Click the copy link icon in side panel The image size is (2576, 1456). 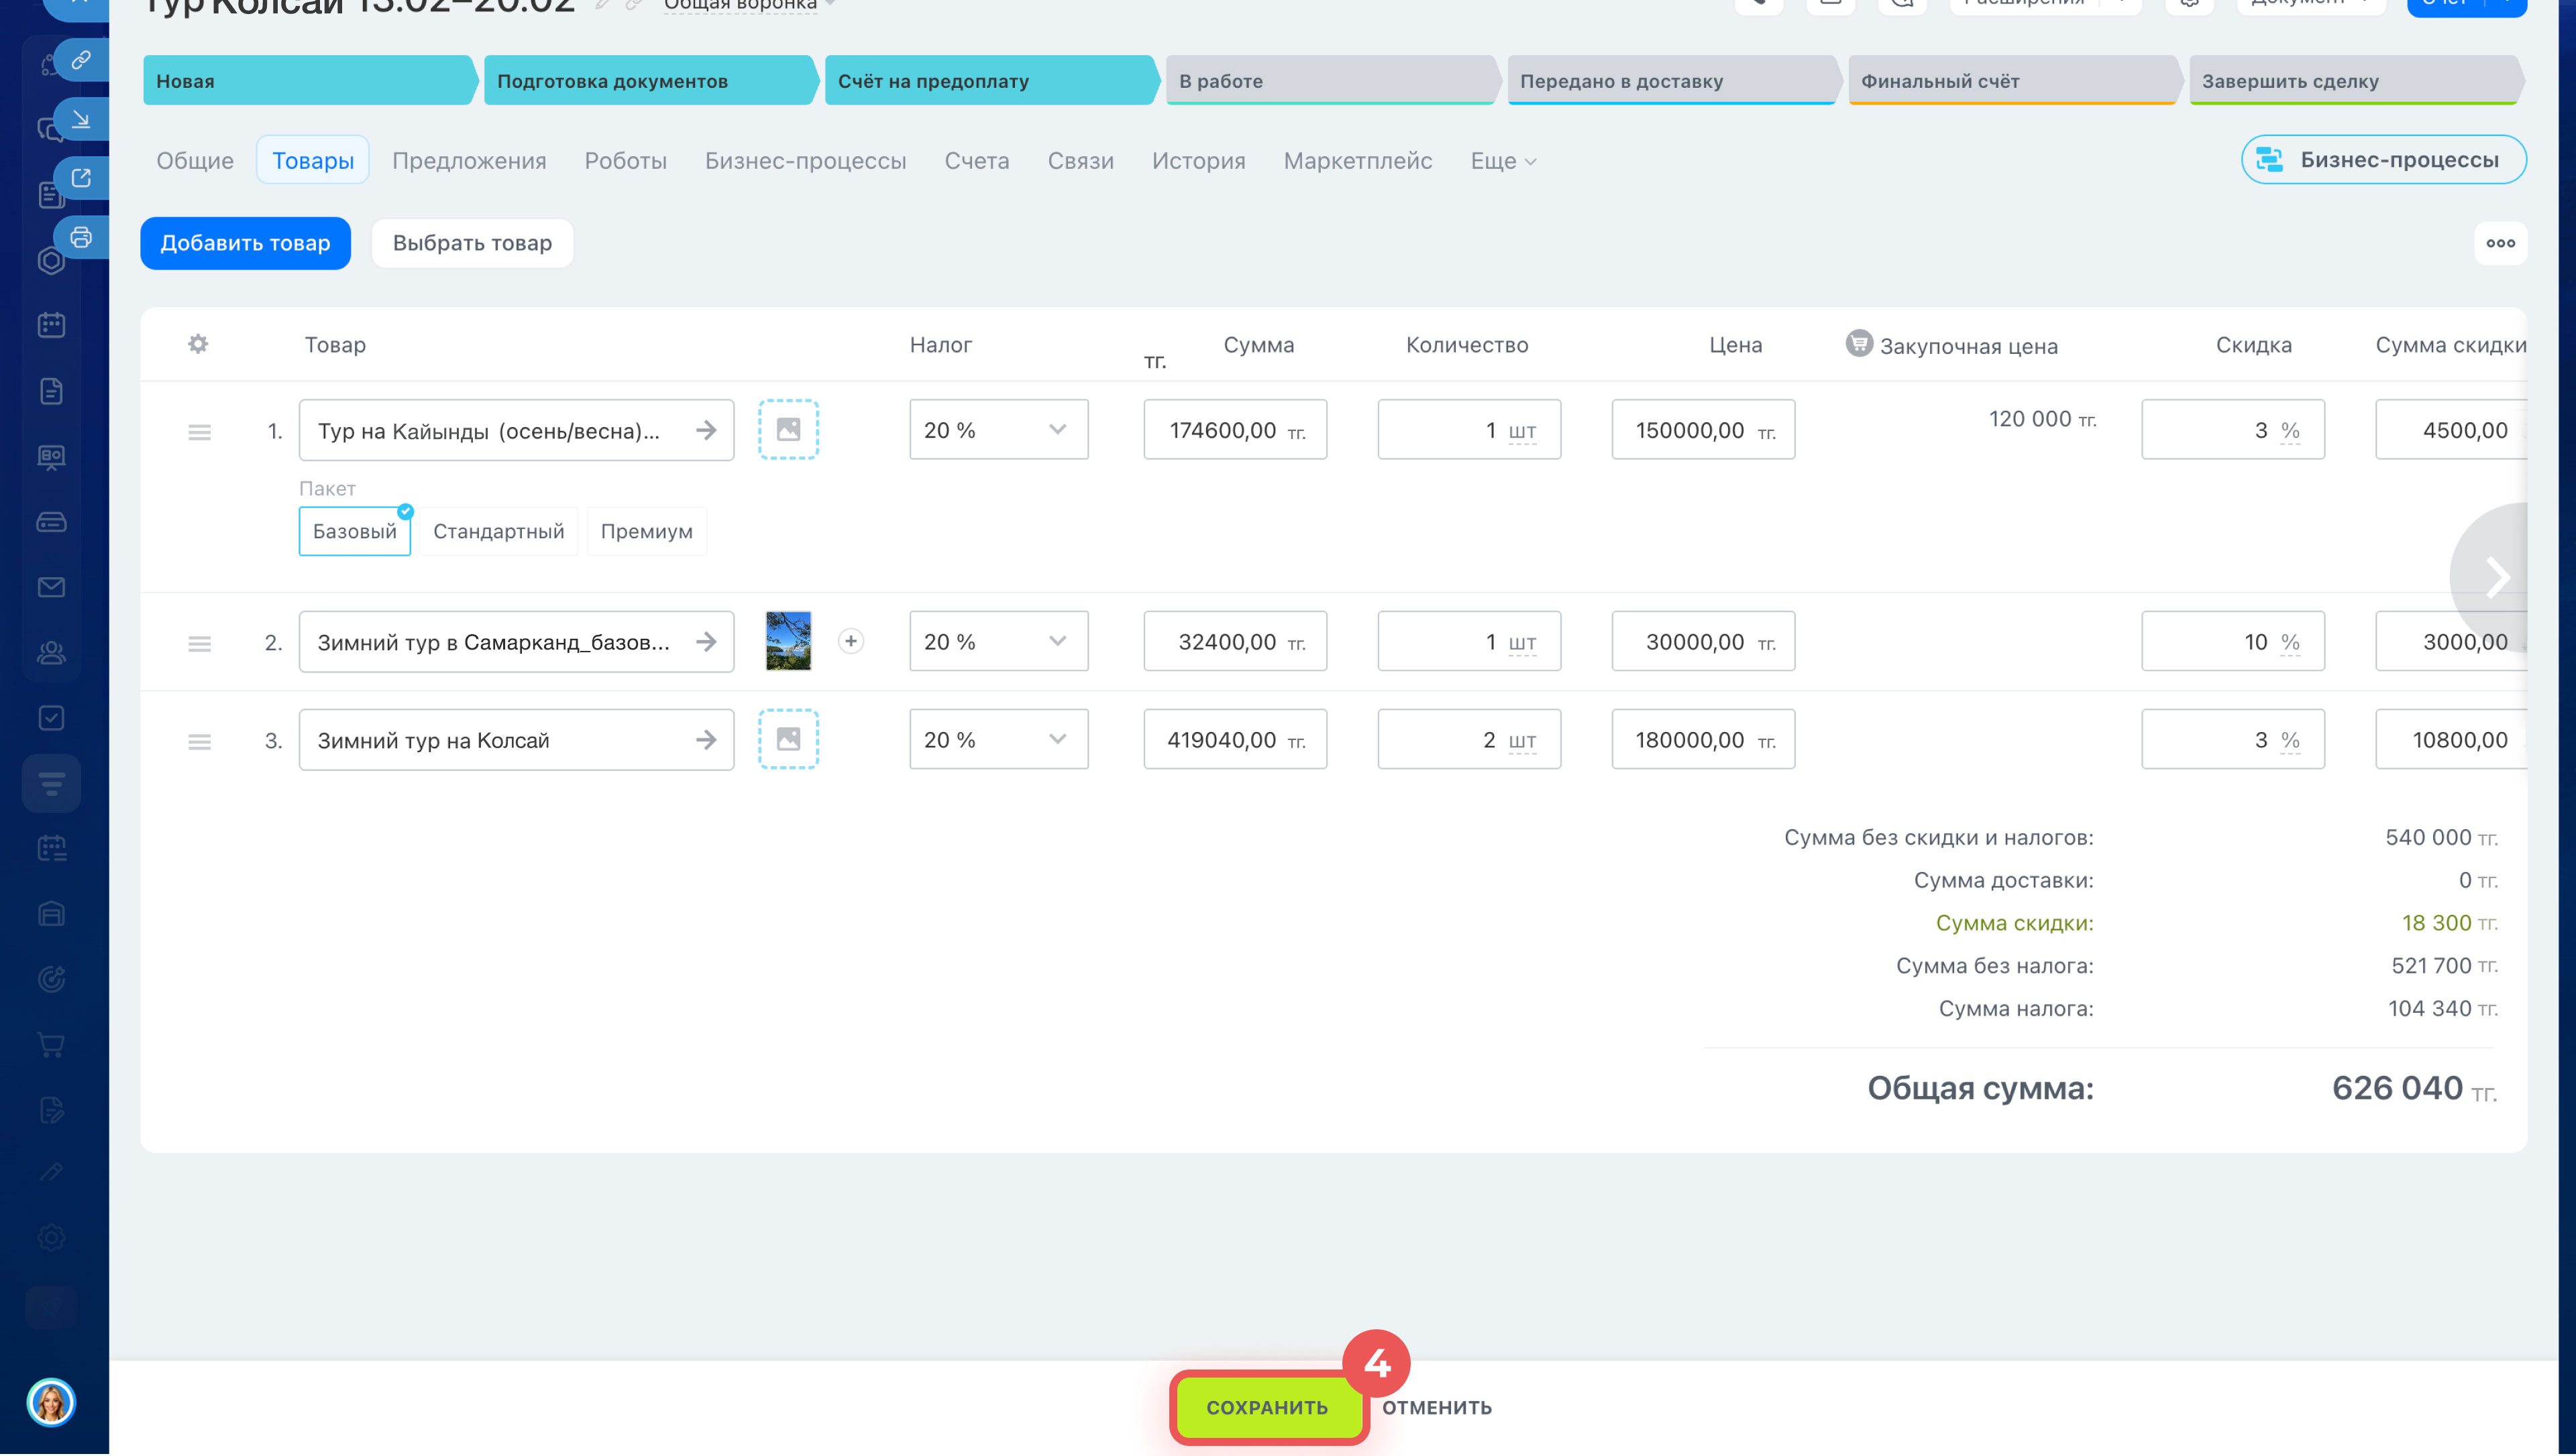81,60
